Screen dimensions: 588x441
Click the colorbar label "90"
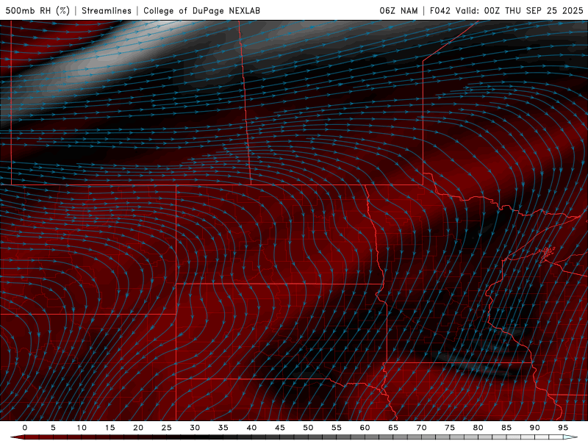pos(534,428)
